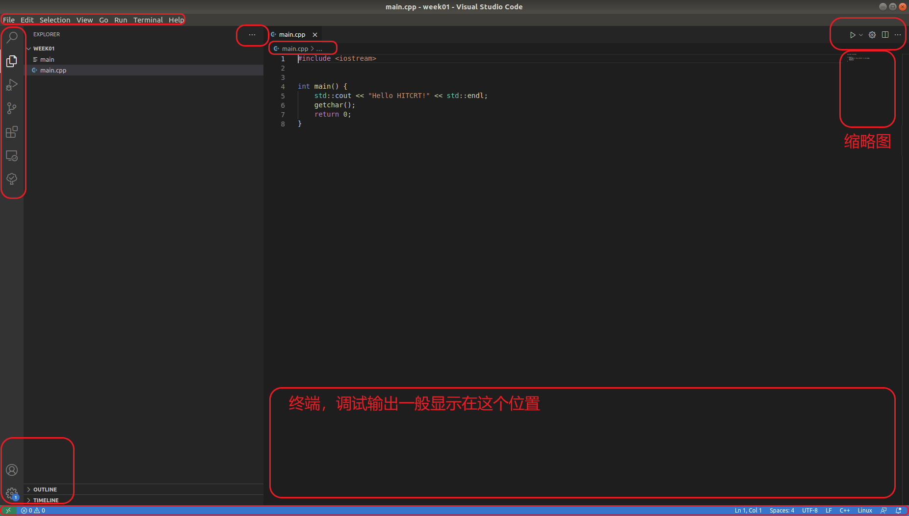Split the editor to the right
This screenshot has height=516, width=909.
[x=885, y=35]
